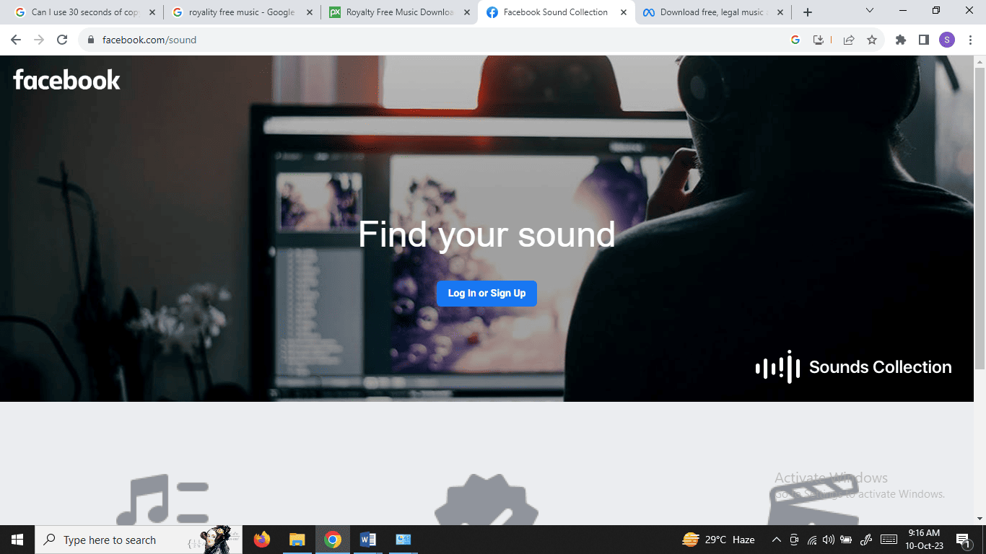Image resolution: width=986 pixels, height=554 pixels.
Task: Open the volume control icon
Action: click(829, 540)
